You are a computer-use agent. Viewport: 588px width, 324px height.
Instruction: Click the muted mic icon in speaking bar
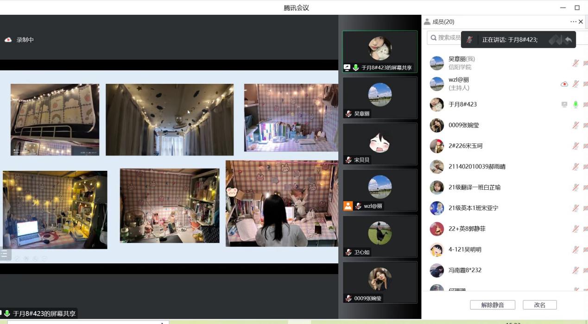pos(469,40)
